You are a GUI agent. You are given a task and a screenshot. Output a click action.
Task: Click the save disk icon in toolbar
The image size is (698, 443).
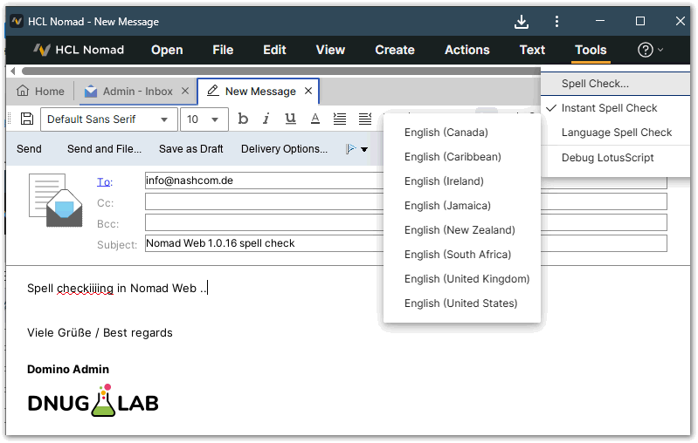click(x=27, y=119)
